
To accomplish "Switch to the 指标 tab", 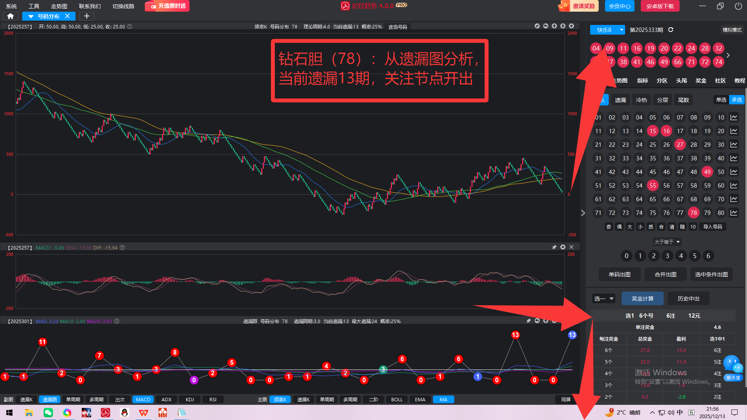I will point(642,81).
